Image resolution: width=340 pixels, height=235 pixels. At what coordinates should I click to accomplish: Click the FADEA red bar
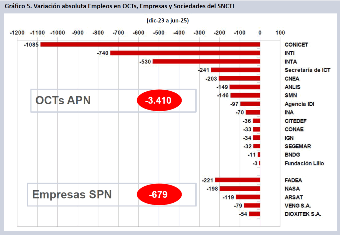coord(237,180)
